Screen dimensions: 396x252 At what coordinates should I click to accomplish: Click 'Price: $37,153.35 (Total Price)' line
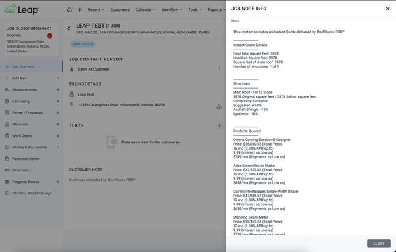click(x=258, y=170)
